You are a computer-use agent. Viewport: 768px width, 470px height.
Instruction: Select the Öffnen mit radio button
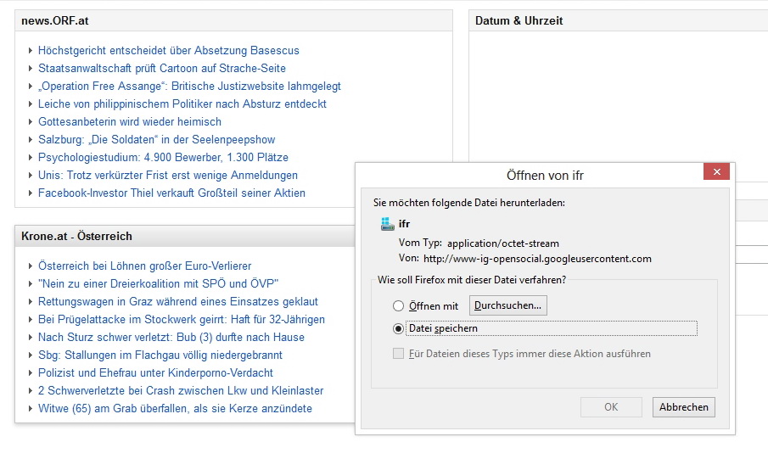[398, 306]
